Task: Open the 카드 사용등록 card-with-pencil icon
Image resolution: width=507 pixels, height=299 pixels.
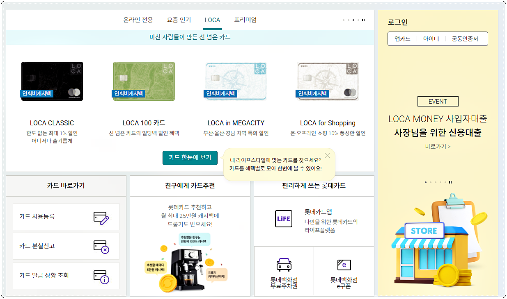Action: [101, 217]
